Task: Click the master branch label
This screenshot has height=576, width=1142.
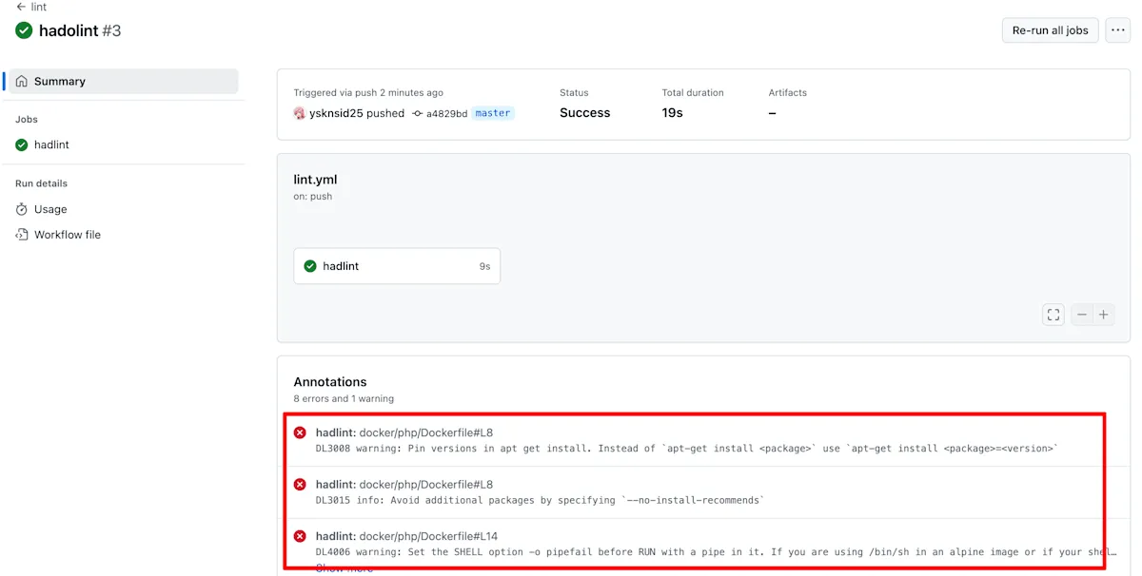Action: 493,113
